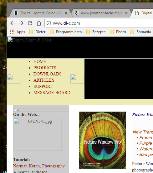Click the Picture Win... blue italic heading
Viewport: 153px width, 173px height.
(142, 114)
